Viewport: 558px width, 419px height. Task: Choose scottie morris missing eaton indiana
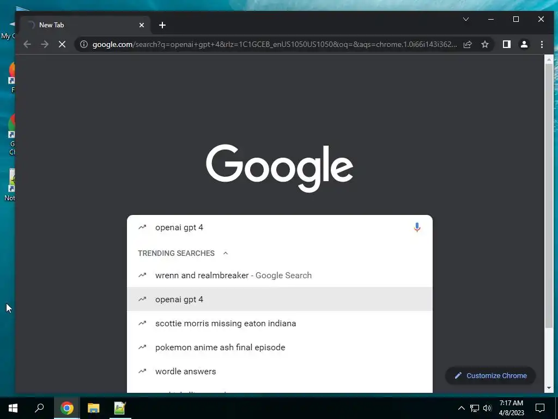tap(280, 323)
